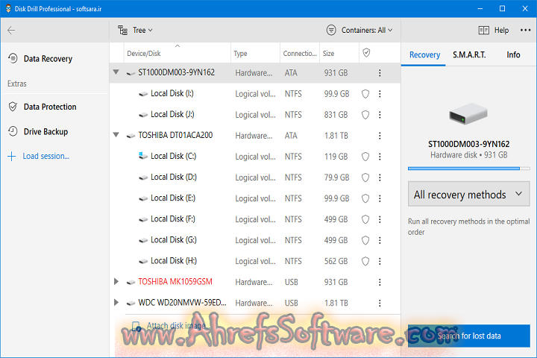Image resolution: width=537 pixels, height=358 pixels.
Task: Click the disk usage progress bar
Action: [468, 169]
